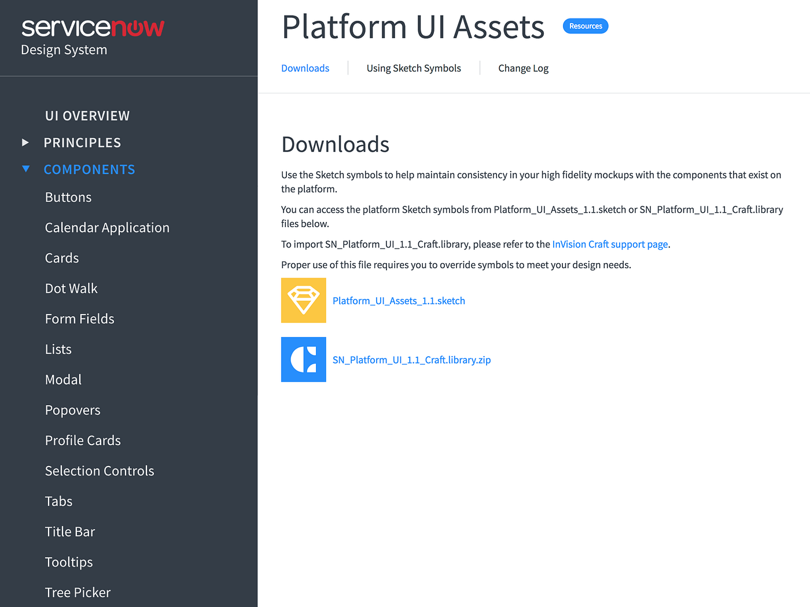Click the ServiceNow logo
The width and height of the screenshot is (810, 607).
click(93, 26)
